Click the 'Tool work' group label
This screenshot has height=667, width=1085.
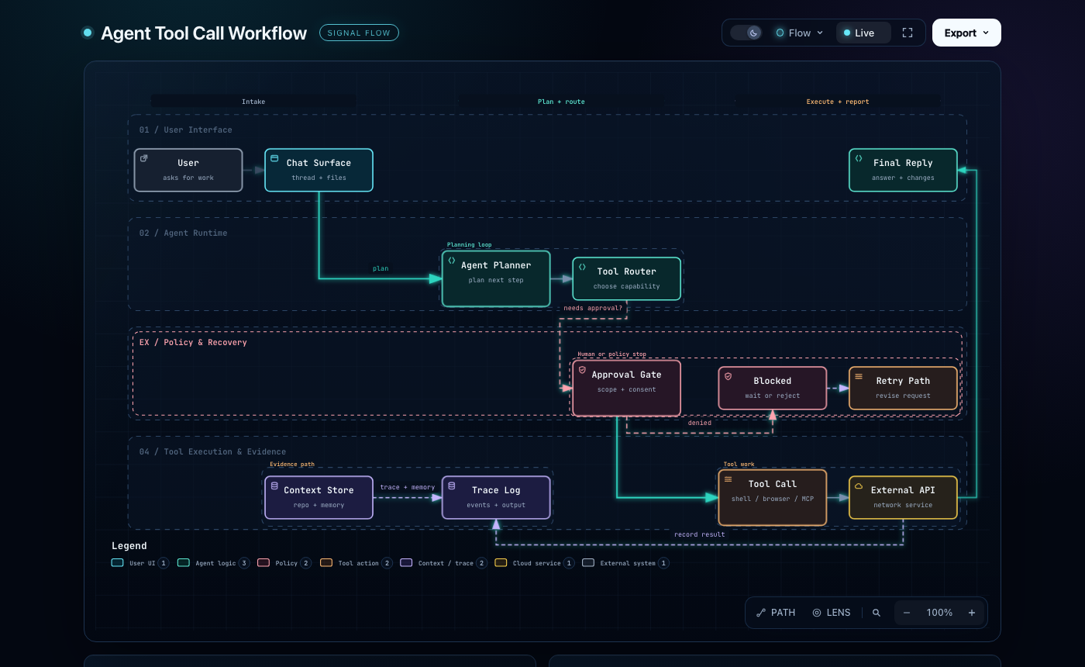[x=739, y=464]
